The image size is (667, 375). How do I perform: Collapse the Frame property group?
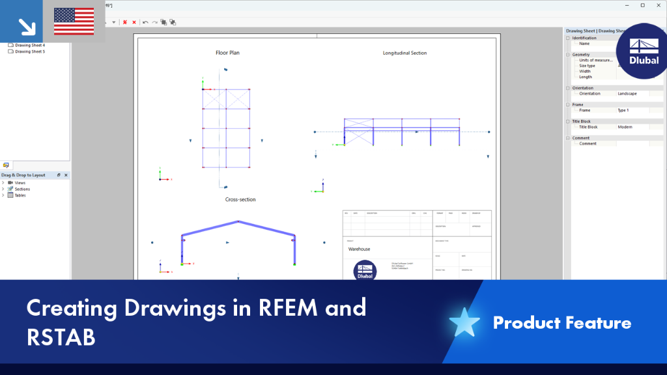coord(568,105)
